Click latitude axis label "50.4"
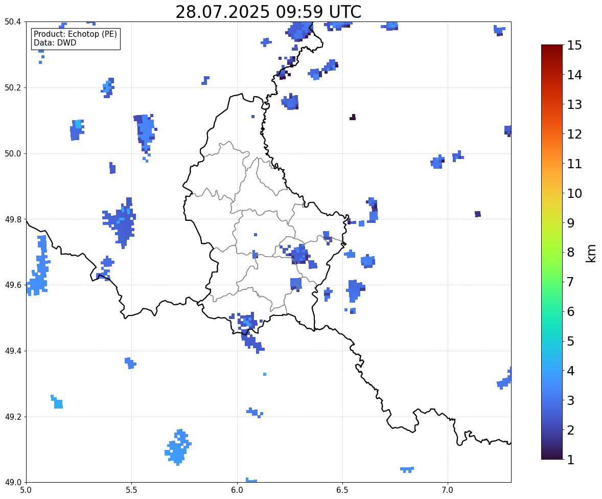The image size is (602, 499). click(13, 22)
